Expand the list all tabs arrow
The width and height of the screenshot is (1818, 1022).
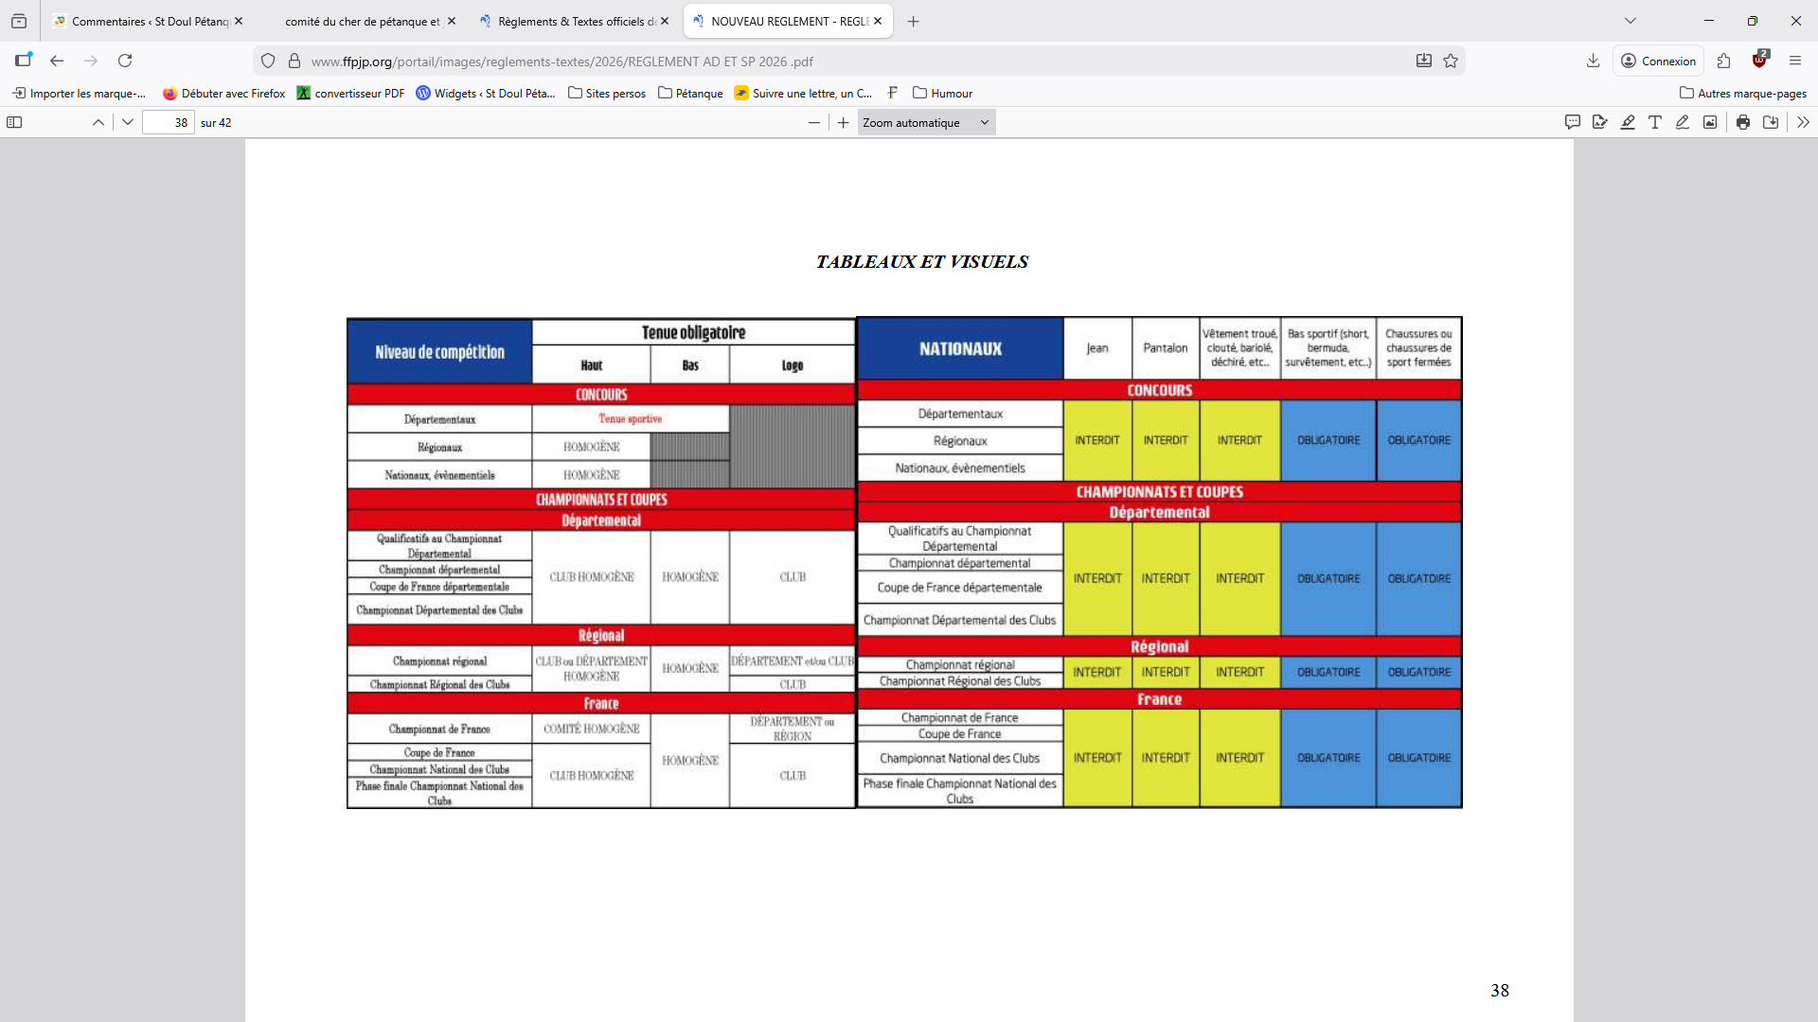point(1631,21)
